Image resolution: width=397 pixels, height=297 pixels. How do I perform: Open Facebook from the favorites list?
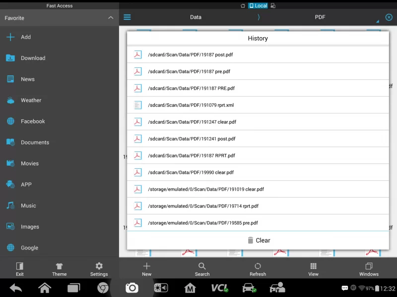[x=33, y=121]
